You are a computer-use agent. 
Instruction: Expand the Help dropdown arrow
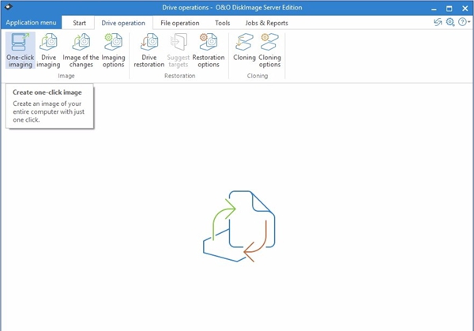coord(468,22)
